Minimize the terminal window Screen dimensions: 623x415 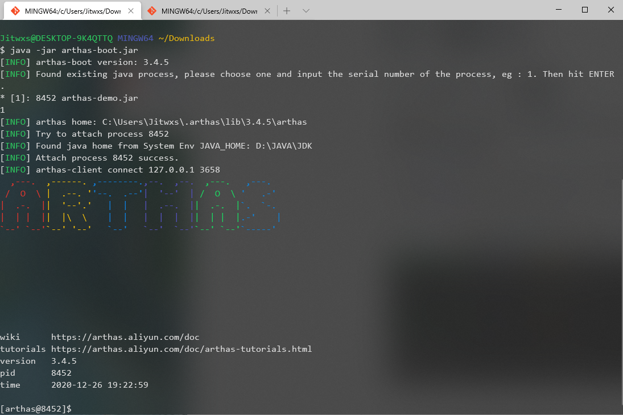pyautogui.click(x=559, y=10)
